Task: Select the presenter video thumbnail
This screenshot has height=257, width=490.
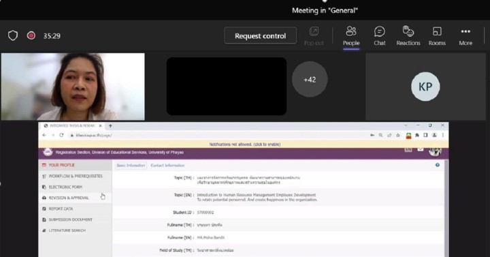Action: tap(73, 87)
